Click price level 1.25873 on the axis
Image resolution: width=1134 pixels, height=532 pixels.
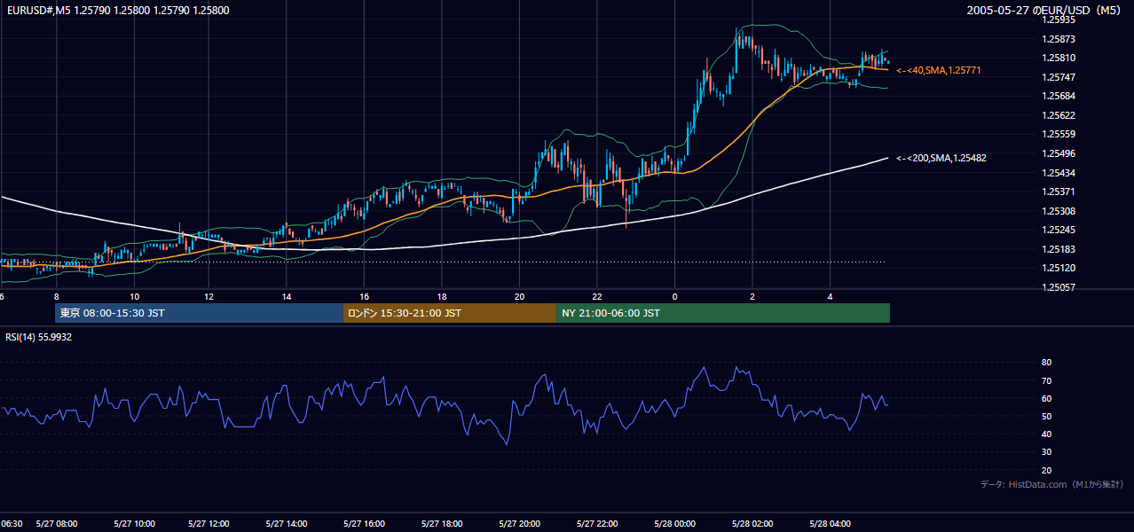coord(1059,39)
